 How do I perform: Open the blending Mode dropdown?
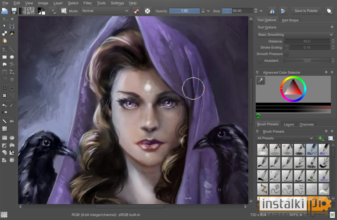click(105, 11)
